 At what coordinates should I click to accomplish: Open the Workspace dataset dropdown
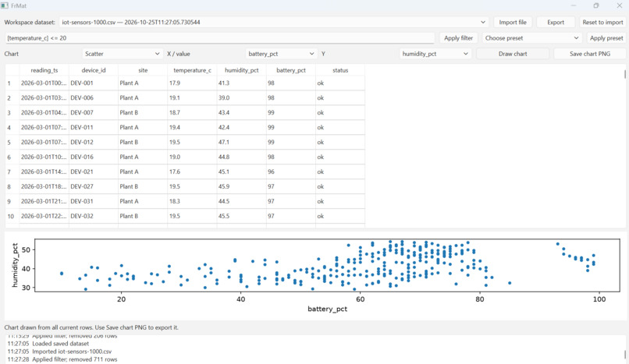(274, 22)
